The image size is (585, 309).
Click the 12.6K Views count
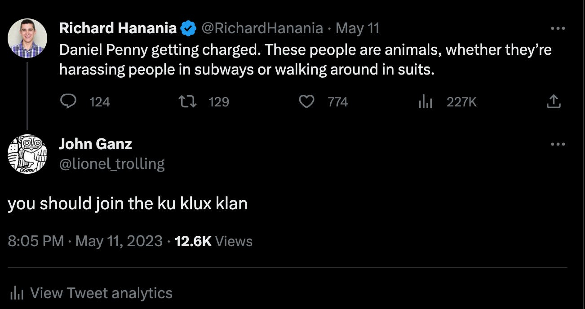(x=213, y=241)
